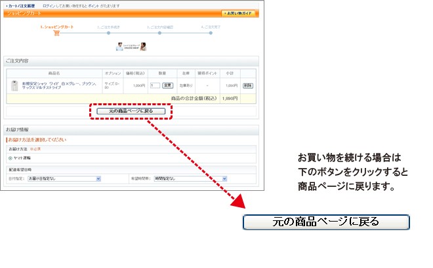The image size is (433, 268).
Task: Click the enlarged 元の商品ページに戻る button
Action: [326, 222]
